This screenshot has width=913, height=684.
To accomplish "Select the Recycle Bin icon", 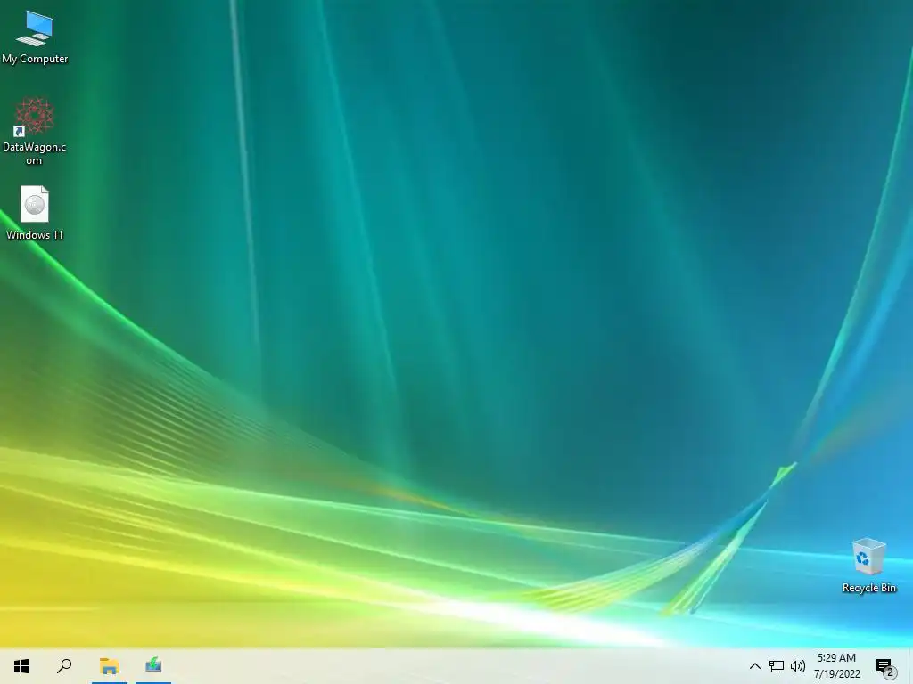I will [868, 566].
